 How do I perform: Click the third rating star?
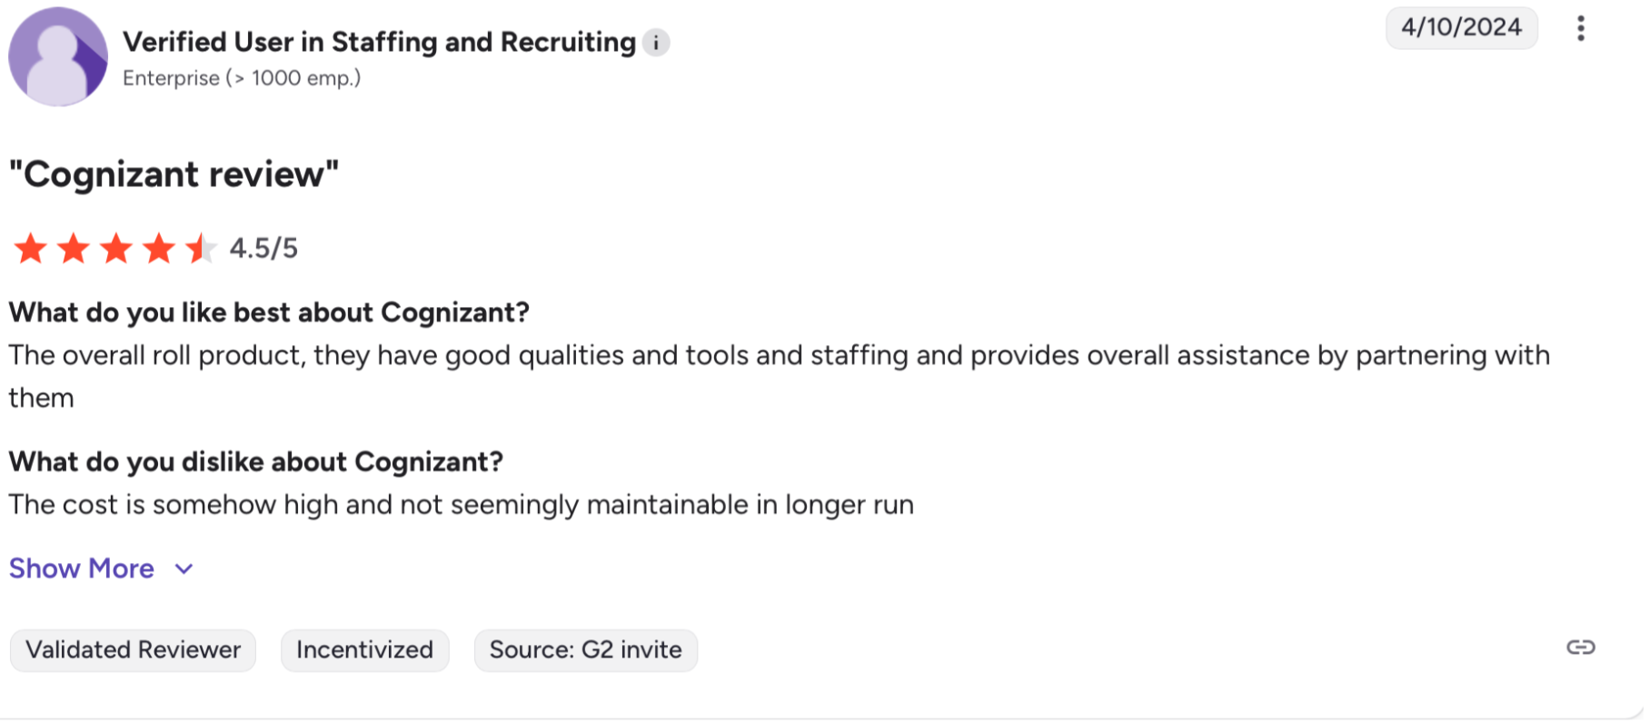coord(116,248)
